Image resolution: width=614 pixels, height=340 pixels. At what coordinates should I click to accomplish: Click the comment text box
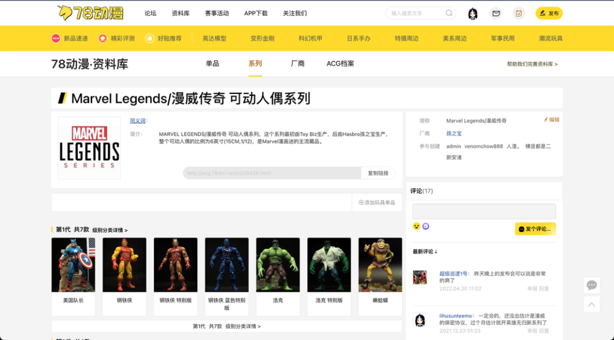pyautogui.click(x=484, y=212)
